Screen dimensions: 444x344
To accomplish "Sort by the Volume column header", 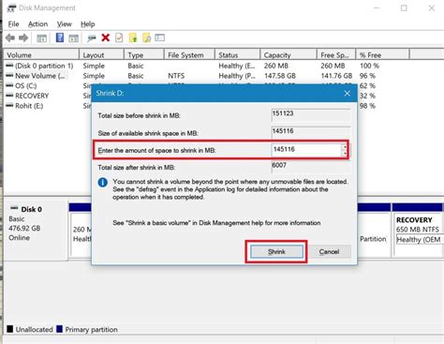I will coord(41,55).
